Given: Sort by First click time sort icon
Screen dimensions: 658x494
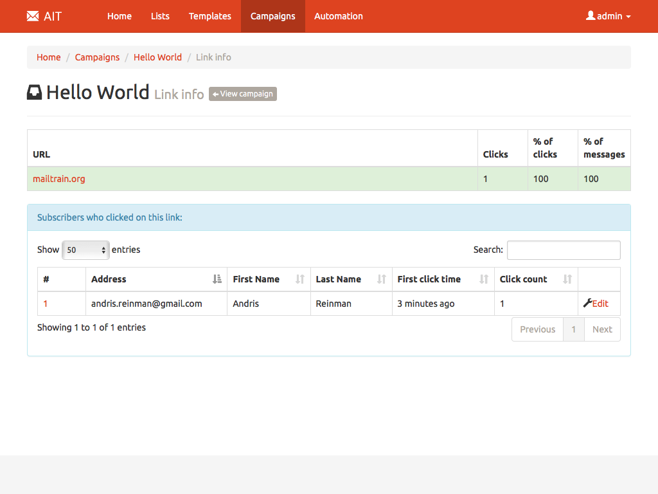Looking at the screenshot, I should pos(484,279).
